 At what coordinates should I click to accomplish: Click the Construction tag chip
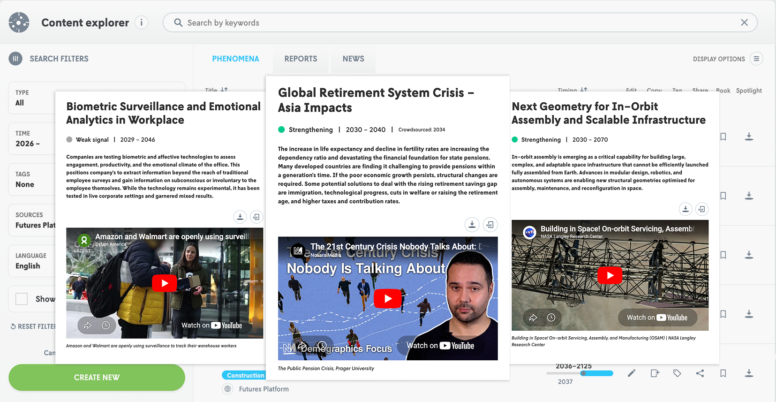(244, 375)
